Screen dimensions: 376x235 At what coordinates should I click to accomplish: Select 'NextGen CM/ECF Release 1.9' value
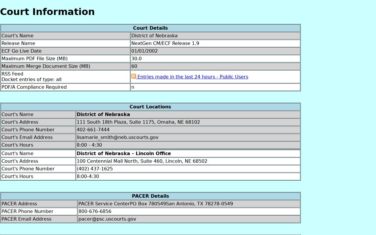165,43
